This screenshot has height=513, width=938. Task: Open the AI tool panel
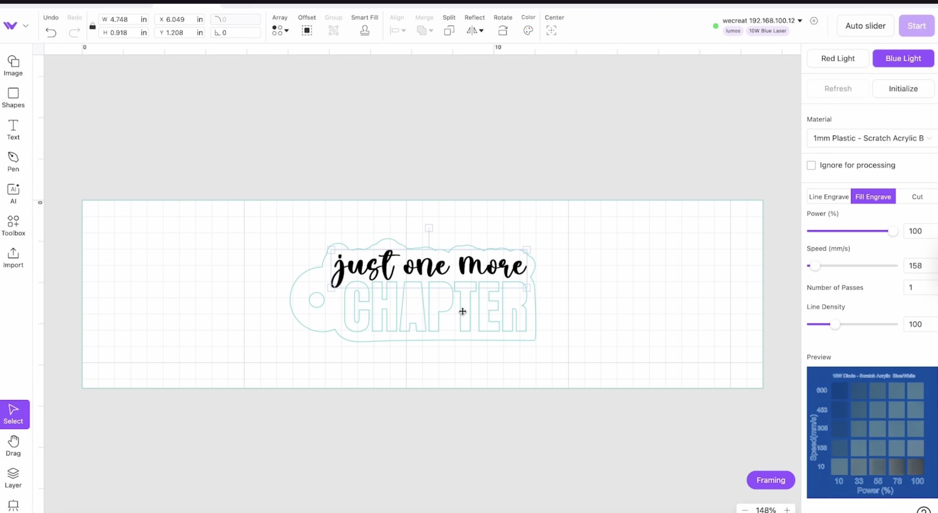coord(13,193)
